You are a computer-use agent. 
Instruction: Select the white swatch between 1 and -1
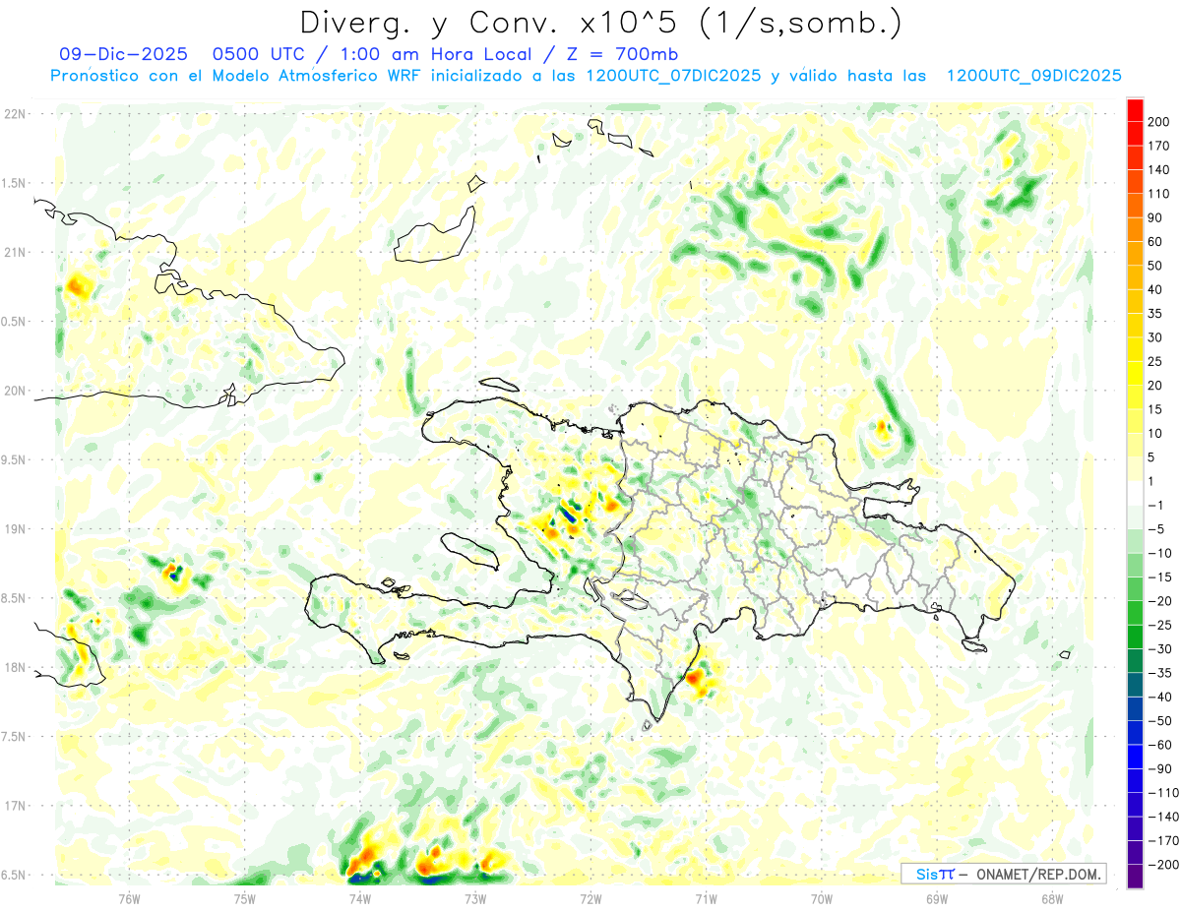1135,493
